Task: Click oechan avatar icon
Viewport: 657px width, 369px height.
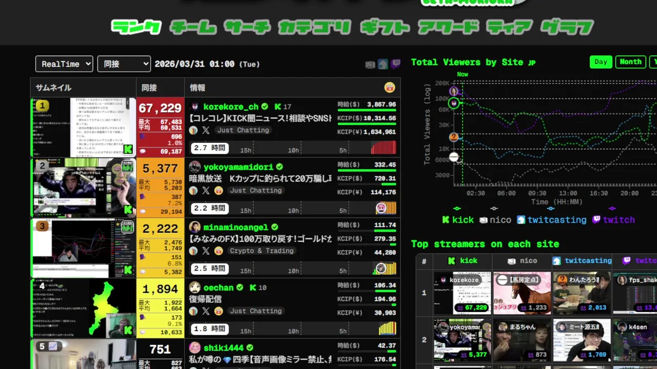Action: 195,288
